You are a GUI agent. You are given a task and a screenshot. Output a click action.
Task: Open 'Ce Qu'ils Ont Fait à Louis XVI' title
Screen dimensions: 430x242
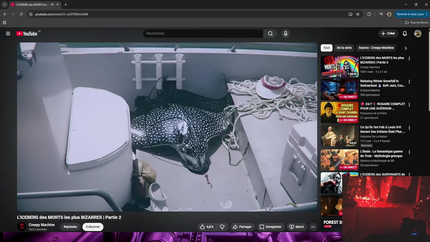[382, 129]
